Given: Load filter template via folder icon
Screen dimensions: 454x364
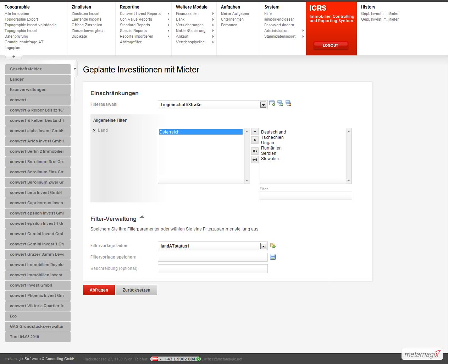Looking at the screenshot, I should [273, 246].
